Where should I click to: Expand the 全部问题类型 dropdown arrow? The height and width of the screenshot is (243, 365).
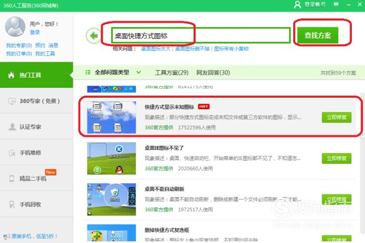point(139,72)
